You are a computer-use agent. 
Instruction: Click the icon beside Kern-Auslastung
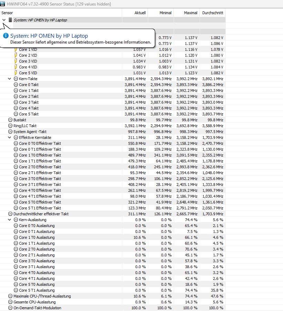pos(16,220)
